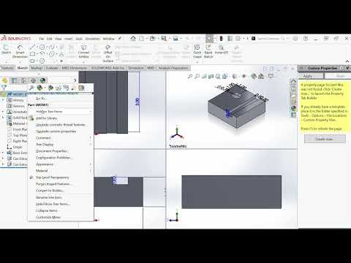This screenshot has height=263, width=351.
Task: Open the ConfigurationManager tab icon
Action: (23, 80)
